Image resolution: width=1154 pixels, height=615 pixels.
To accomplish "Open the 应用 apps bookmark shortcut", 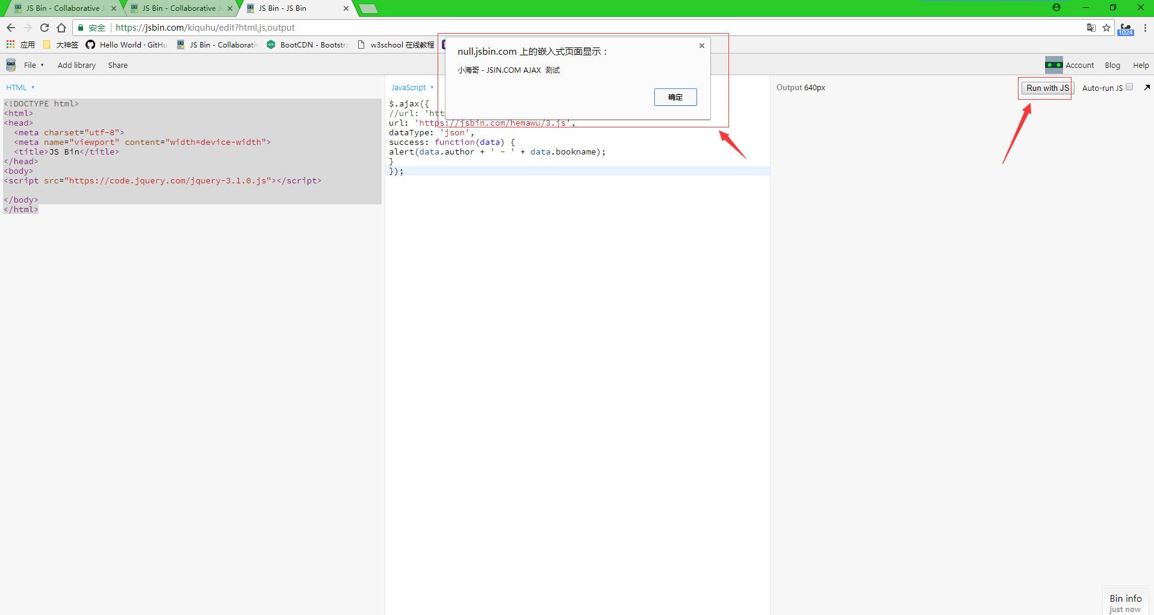I will click(x=20, y=44).
